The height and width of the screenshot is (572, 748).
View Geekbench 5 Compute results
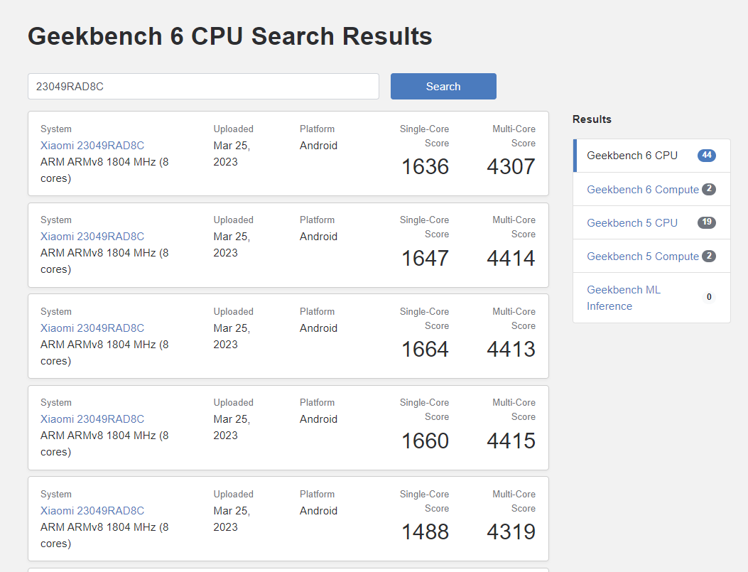tap(642, 256)
